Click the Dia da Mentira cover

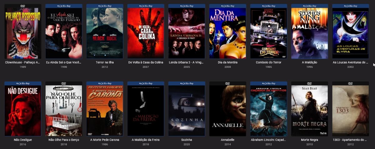point(227,31)
